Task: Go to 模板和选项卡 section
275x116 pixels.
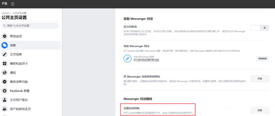Action: pyautogui.click(x=31, y=64)
